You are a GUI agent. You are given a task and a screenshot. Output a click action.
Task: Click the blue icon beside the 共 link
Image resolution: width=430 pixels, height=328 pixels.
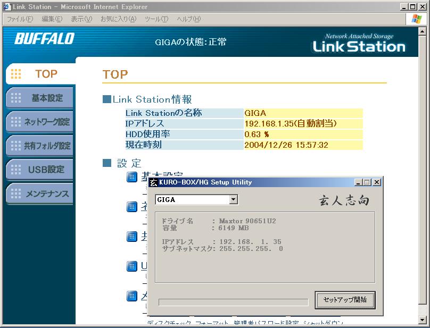click(x=132, y=237)
